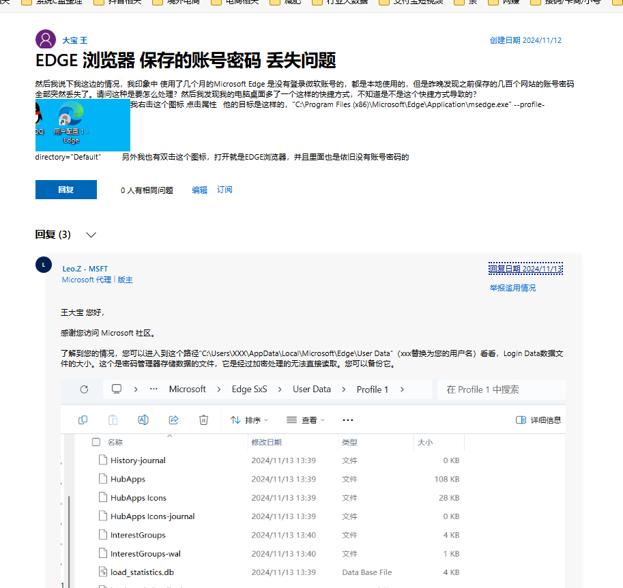
Task: Click the purple user avatar icon of the post author
Action: click(x=46, y=40)
